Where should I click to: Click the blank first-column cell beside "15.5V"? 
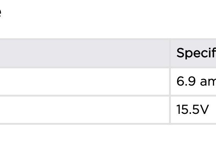(84, 110)
